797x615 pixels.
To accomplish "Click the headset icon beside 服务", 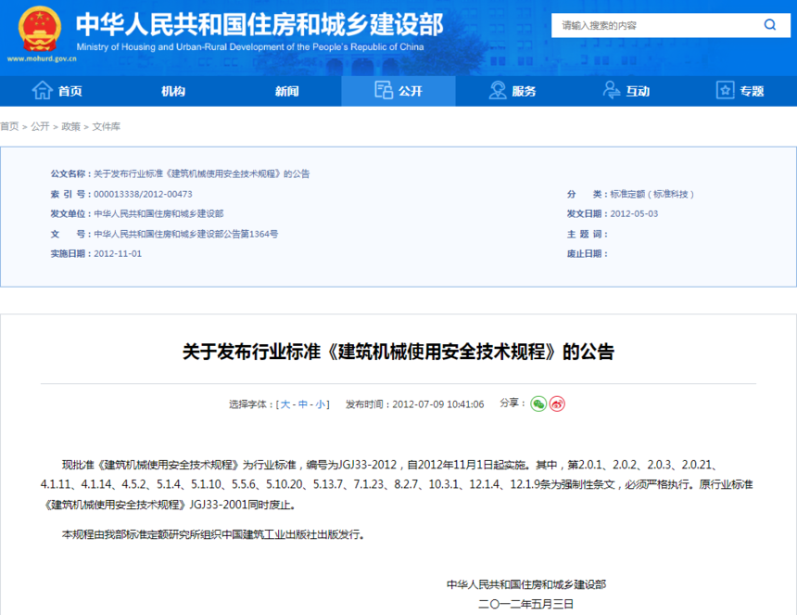I will [x=497, y=91].
